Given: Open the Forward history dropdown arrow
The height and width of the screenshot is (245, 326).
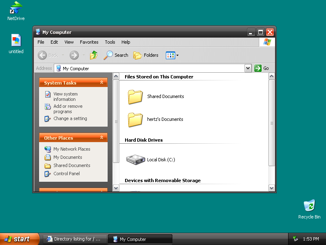Looking at the screenshot, I should point(84,55).
